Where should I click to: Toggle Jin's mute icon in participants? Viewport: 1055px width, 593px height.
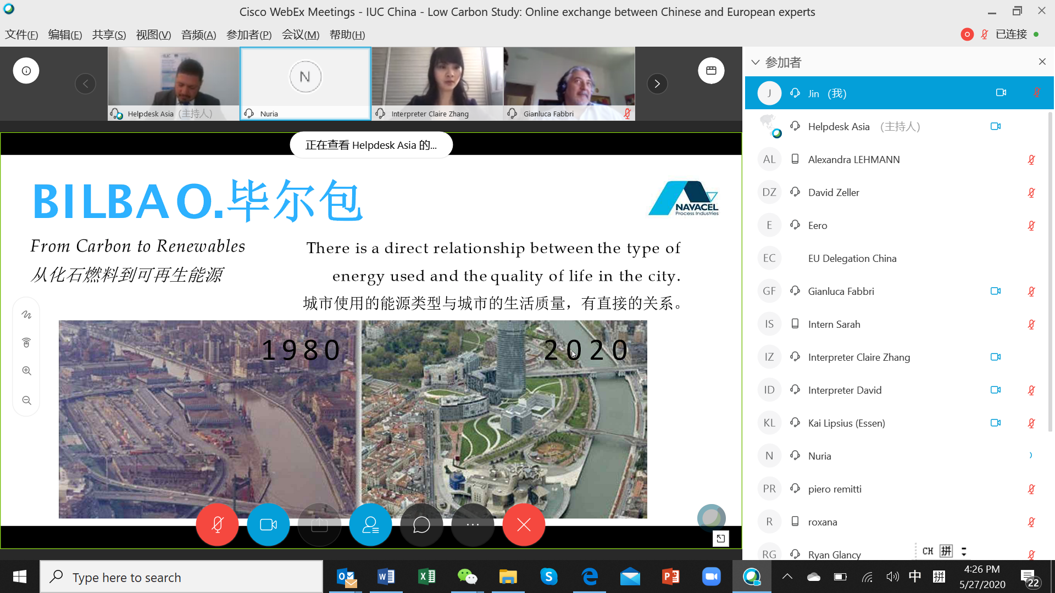pos(1036,93)
